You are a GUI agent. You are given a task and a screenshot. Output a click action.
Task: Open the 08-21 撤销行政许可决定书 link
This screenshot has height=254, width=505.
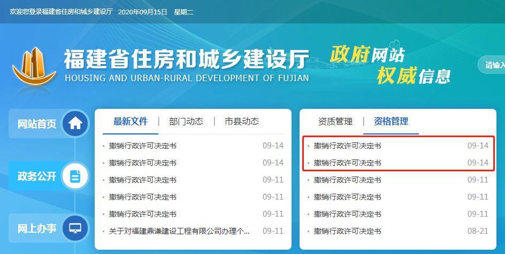348,231
